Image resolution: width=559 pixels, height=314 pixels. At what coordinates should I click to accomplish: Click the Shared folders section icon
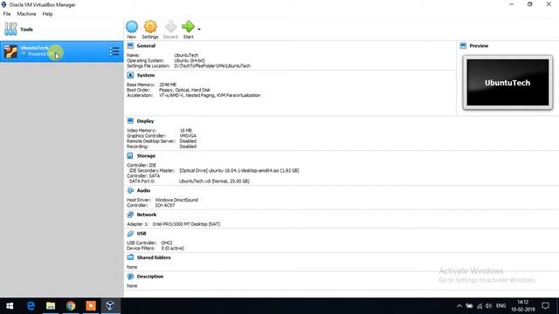pyautogui.click(x=130, y=257)
